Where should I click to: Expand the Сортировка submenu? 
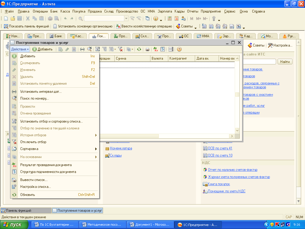click(x=55, y=149)
